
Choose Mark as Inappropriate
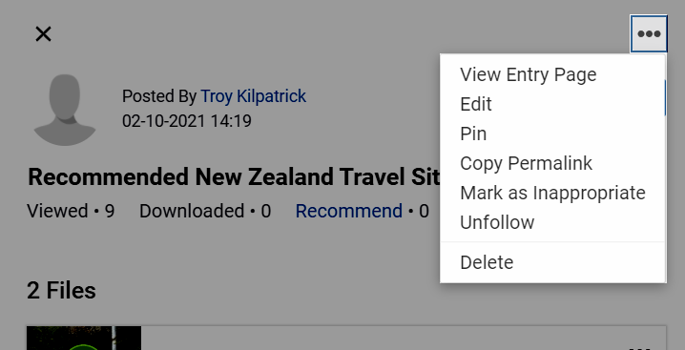point(552,193)
